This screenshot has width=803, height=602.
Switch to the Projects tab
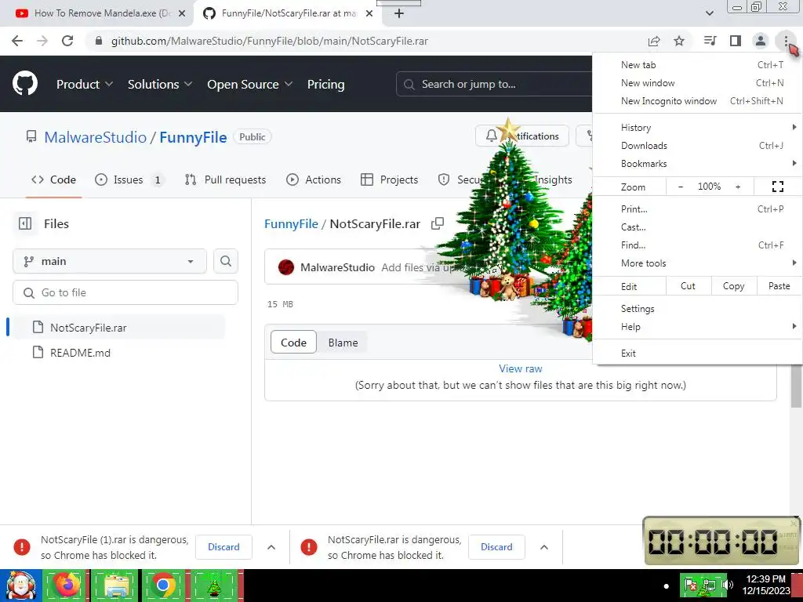pyautogui.click(x=390, y=180)
